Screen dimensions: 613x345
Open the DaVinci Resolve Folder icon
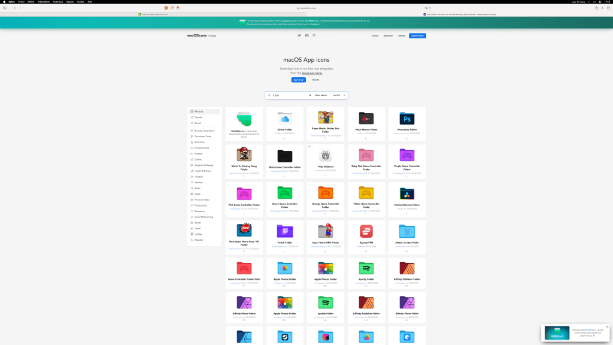tap(407, 193)
